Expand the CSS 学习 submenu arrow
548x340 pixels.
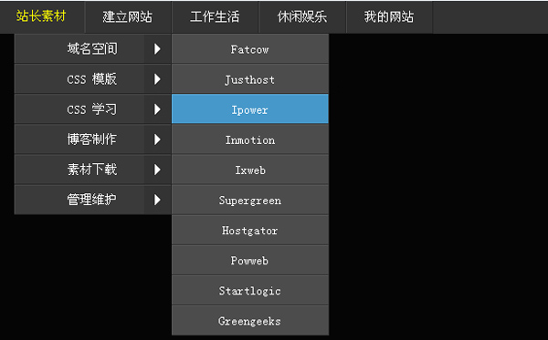158,109
